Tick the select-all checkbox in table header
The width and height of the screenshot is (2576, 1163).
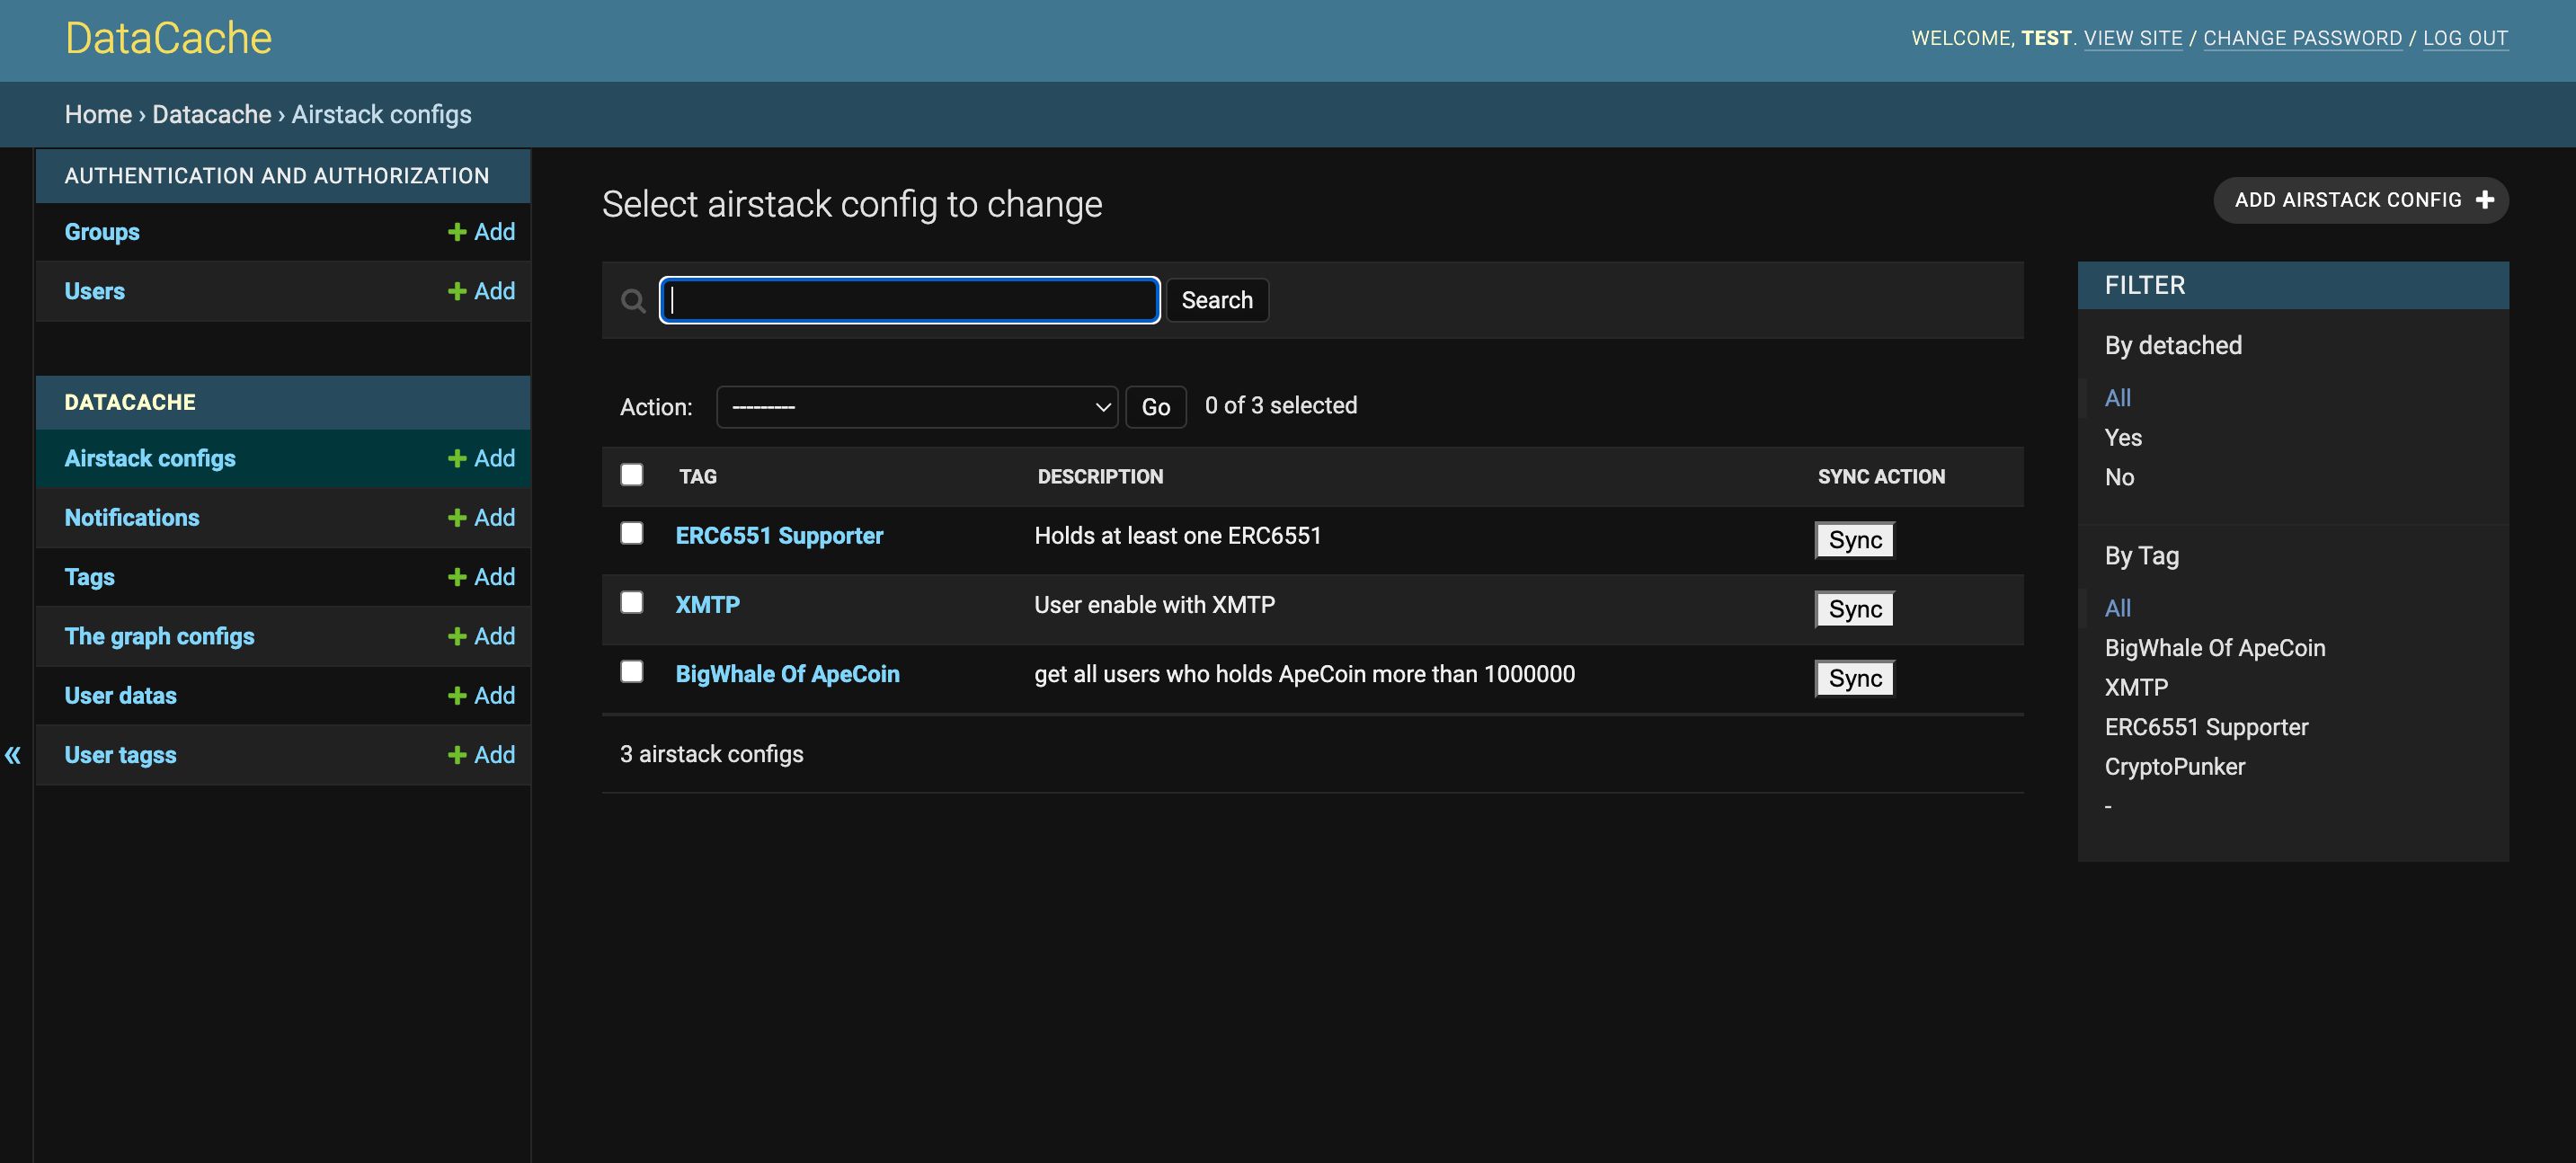[632, 475]
